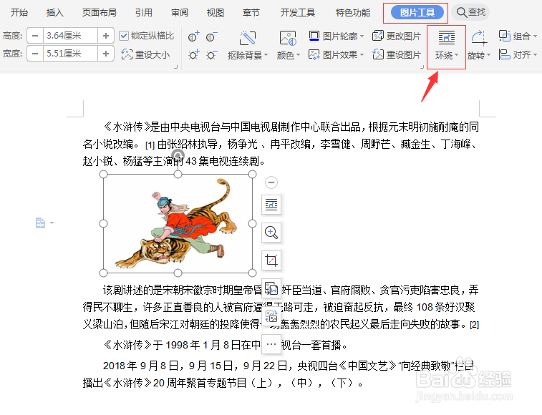Expand the 颜色 dropdown arrow

pos(298,55)
